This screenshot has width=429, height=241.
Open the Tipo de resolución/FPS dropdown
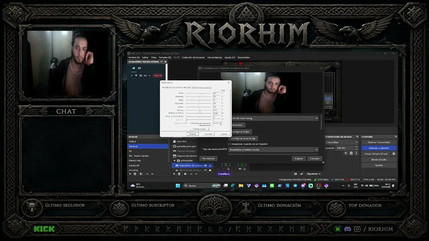[273, 150]
